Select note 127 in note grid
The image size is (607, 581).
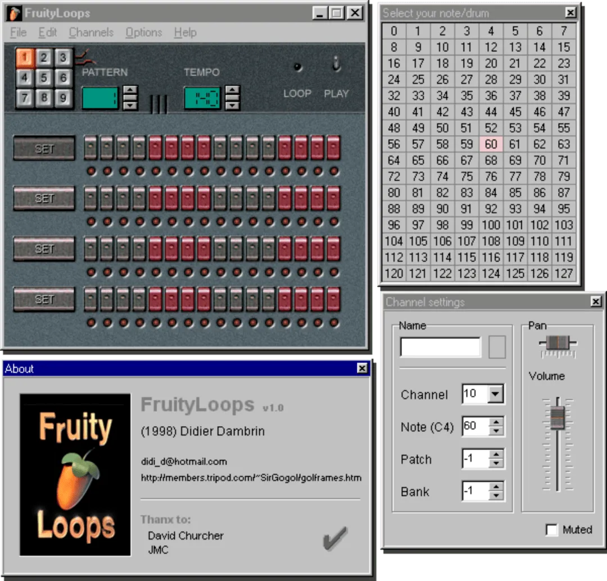pyautogui.click(x=564, y=274)
